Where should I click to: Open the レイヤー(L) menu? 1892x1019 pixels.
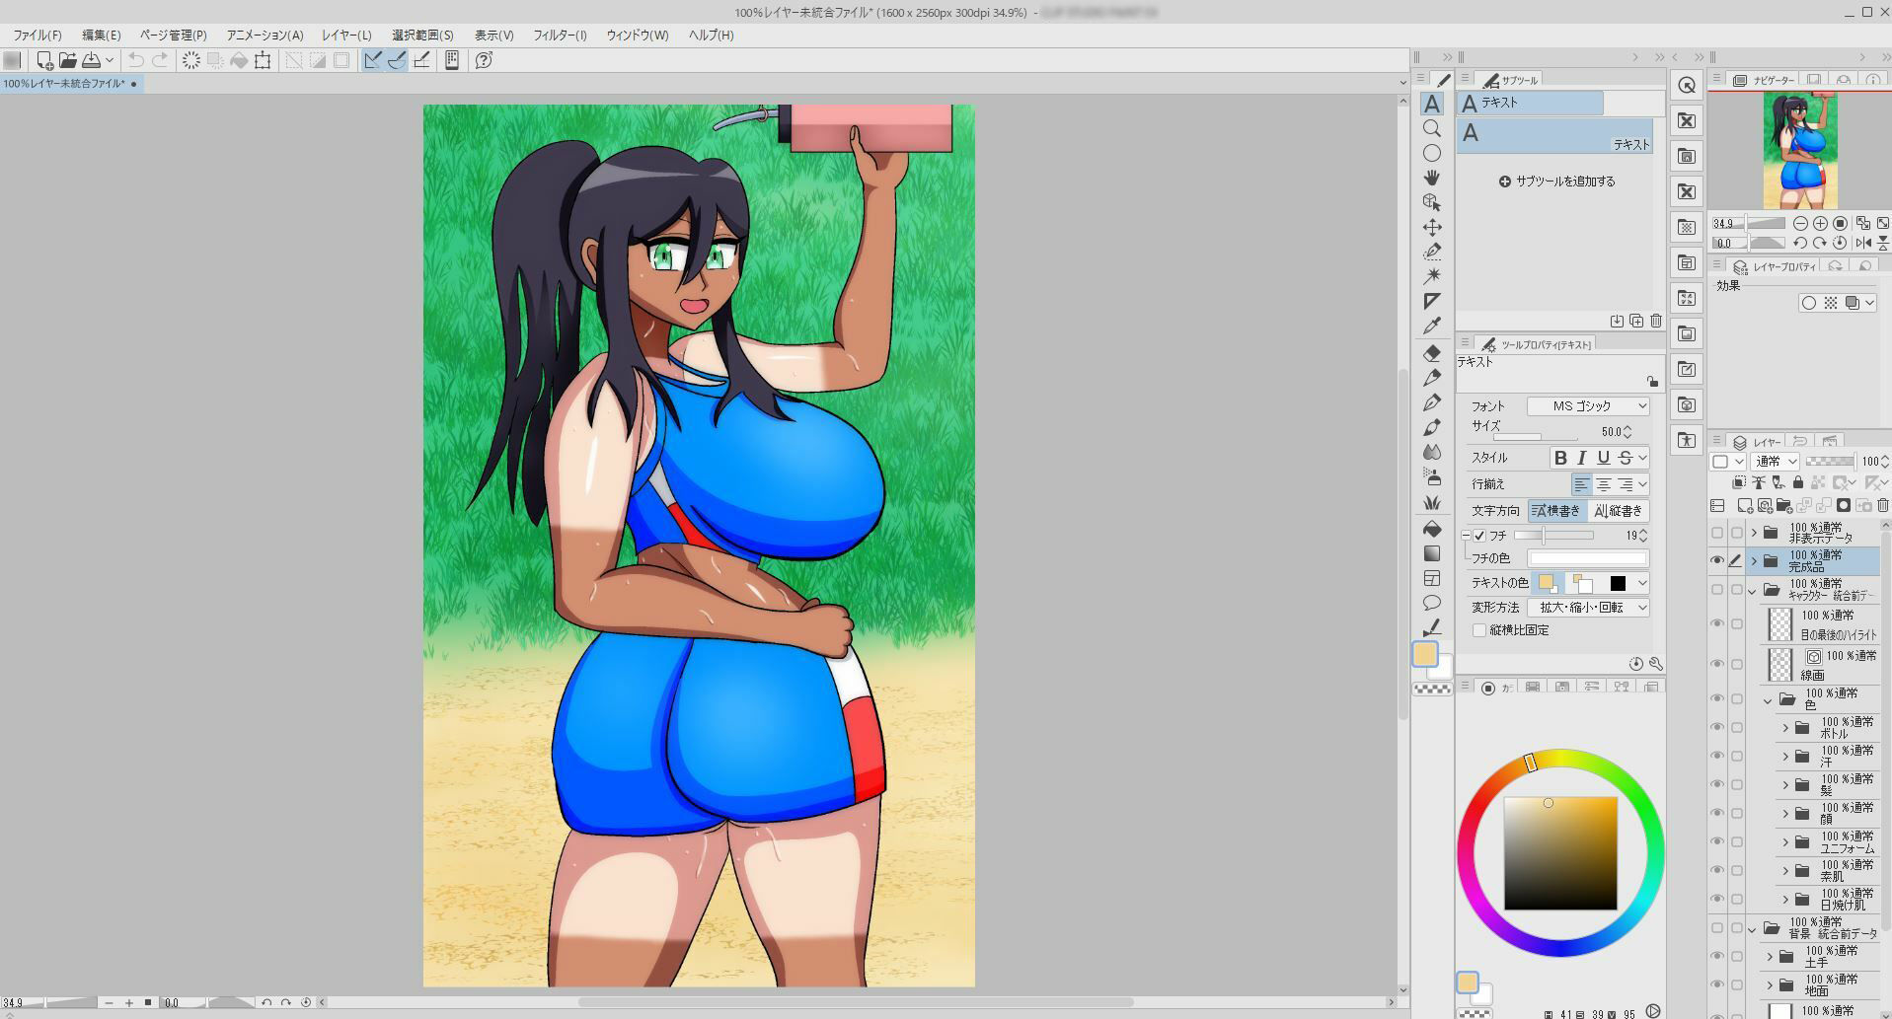point(346,35)
